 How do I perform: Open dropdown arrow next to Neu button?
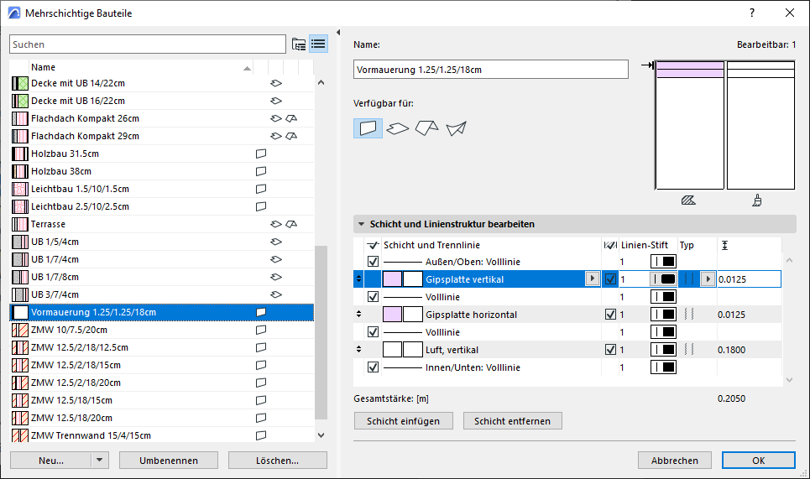click(101, 461)
